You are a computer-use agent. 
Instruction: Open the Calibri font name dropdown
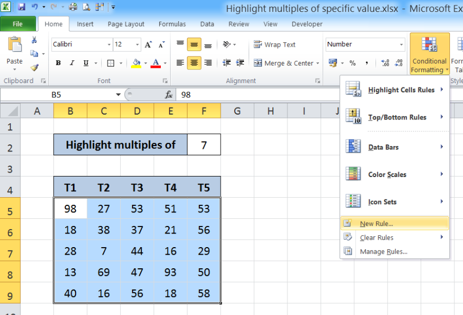pos(109,45)
